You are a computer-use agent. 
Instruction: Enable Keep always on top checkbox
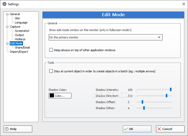tap(51, 50)
